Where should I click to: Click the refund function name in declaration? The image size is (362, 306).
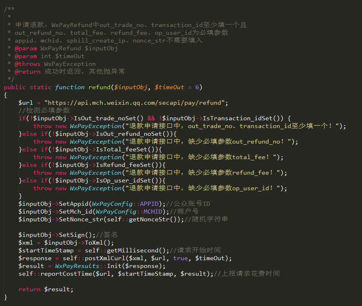tap(100, 88)
